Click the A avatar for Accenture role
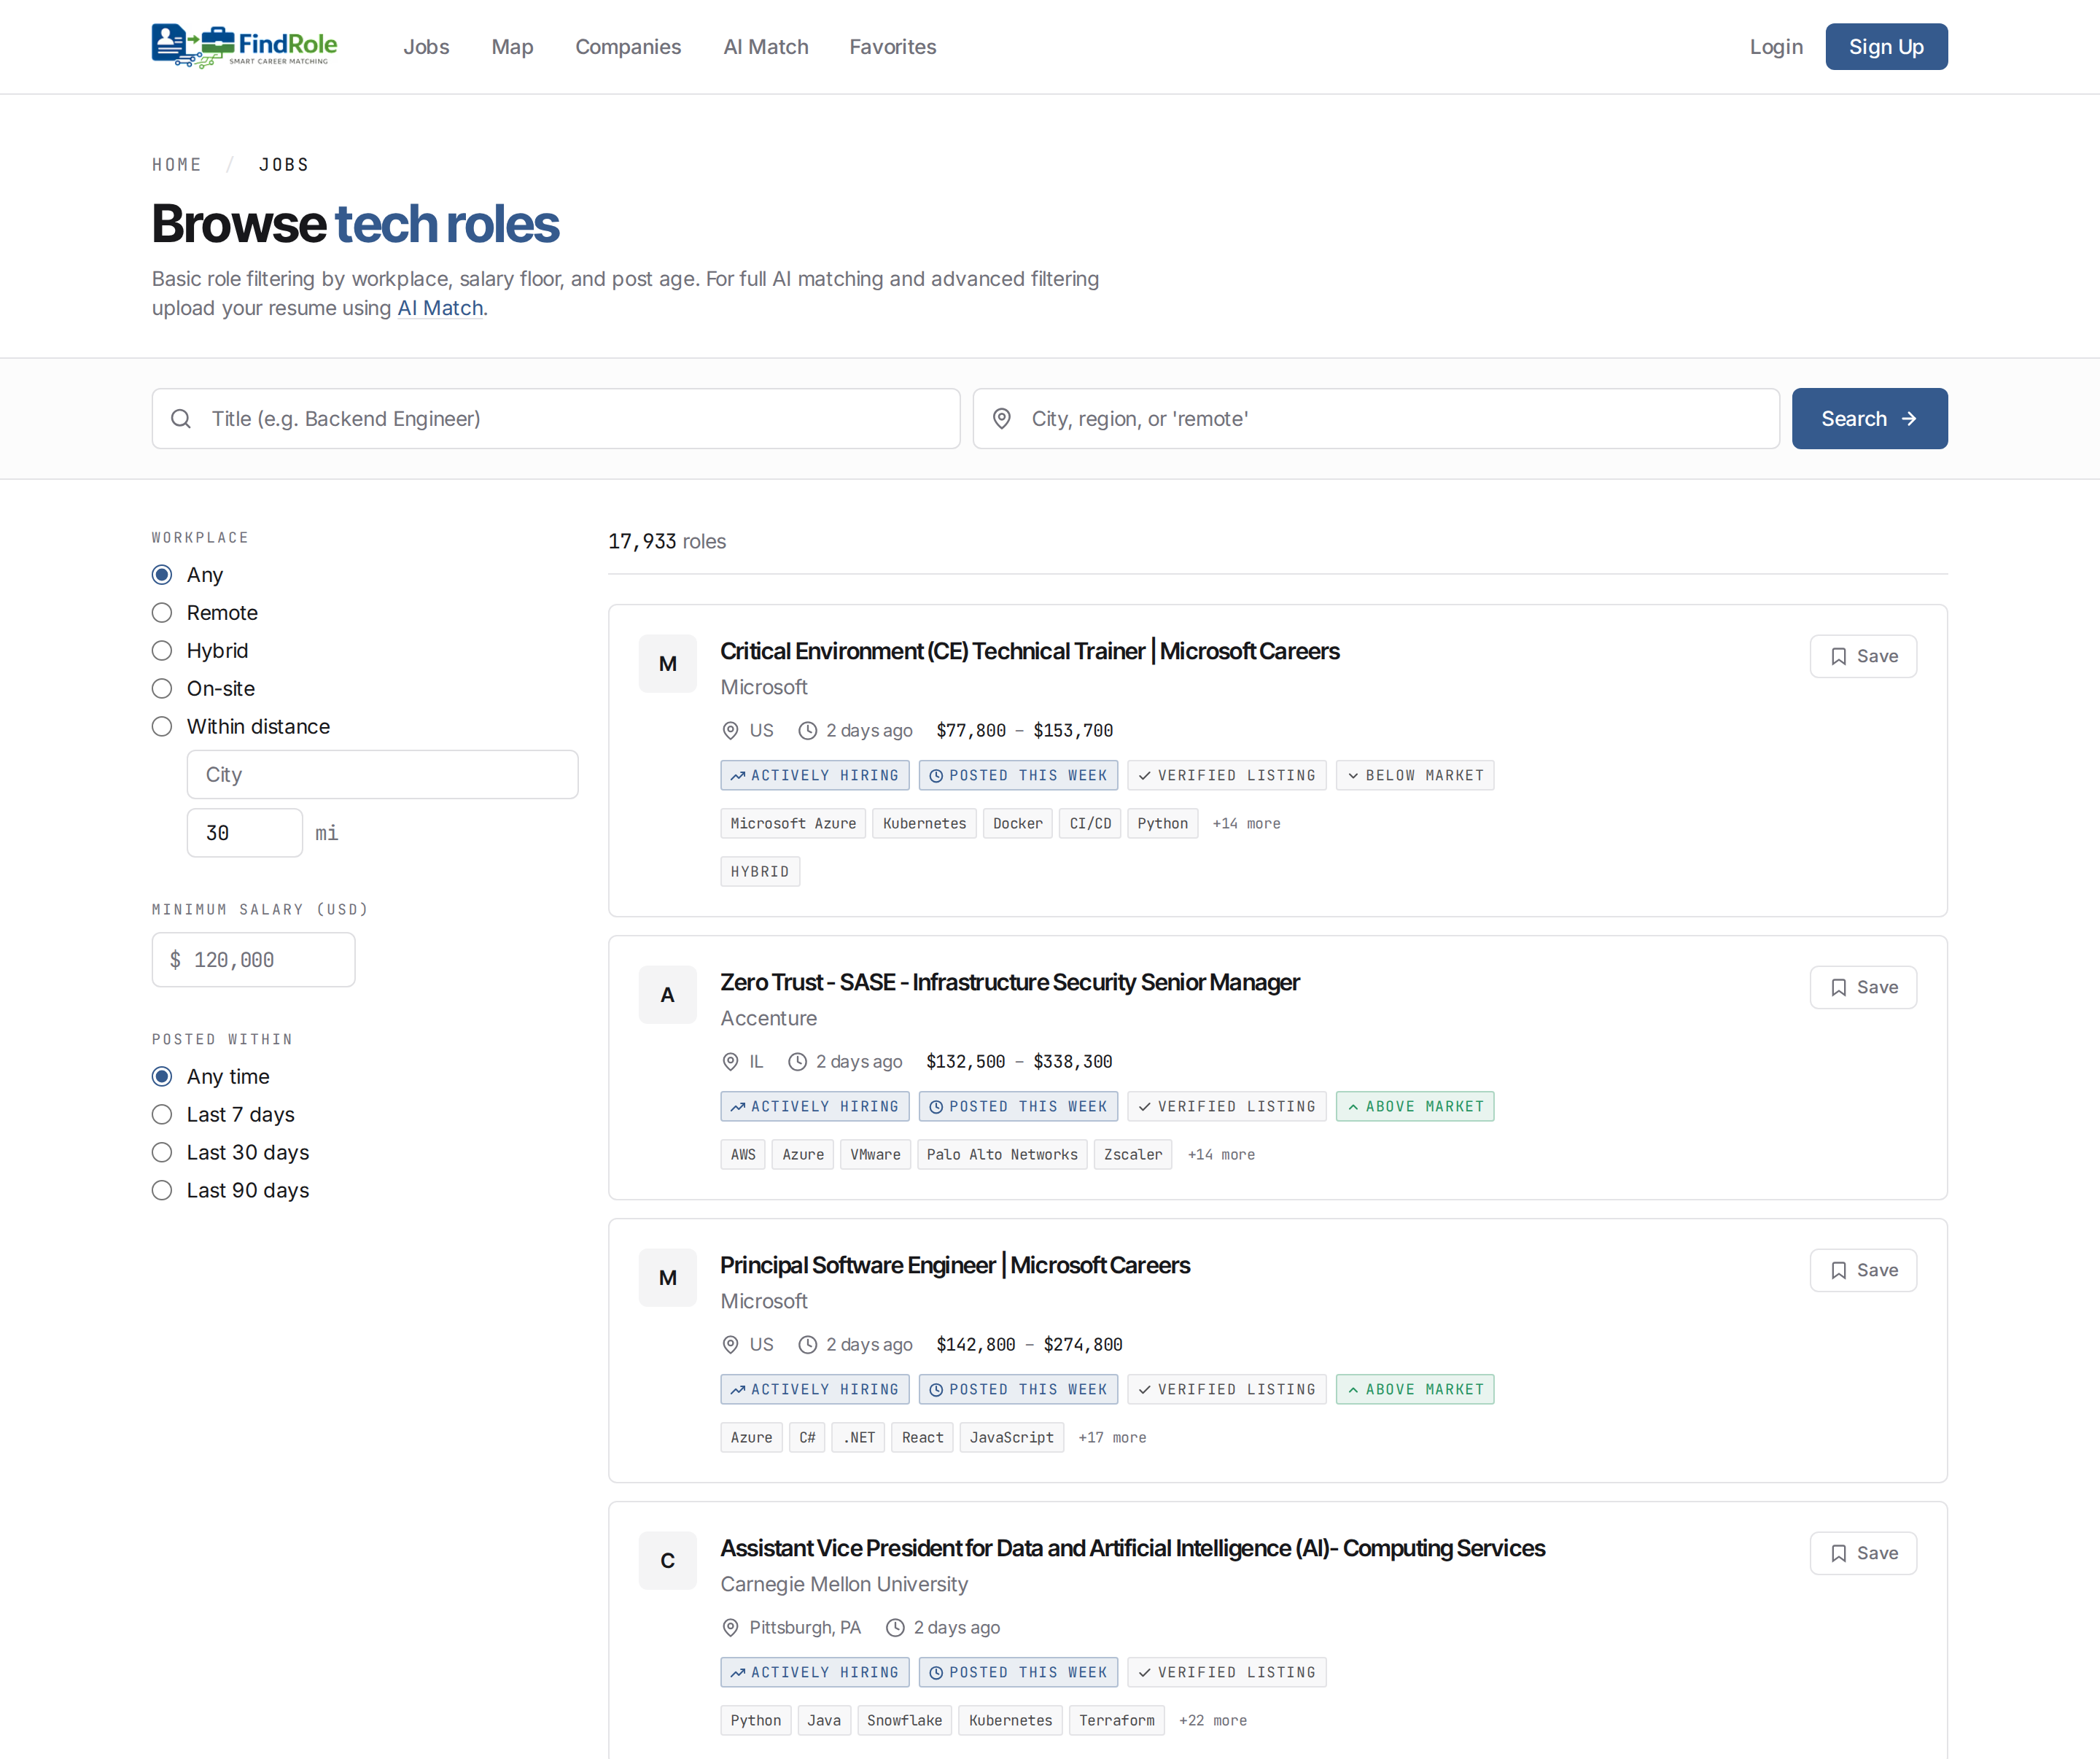Image resolution: width=2100 pixels, height=1759 pixels. [668, 995]
